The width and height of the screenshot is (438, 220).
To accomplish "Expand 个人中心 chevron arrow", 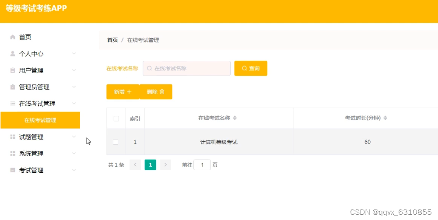I will pyautogui.click(x=74, y=53).
